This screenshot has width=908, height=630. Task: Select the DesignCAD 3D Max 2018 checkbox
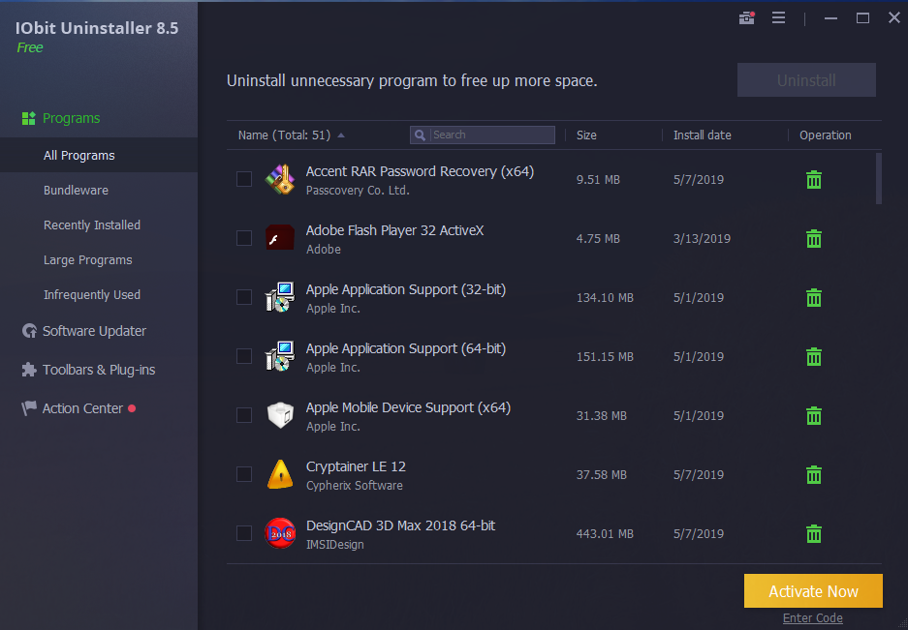pyautogui.click(x=244, y=533)
